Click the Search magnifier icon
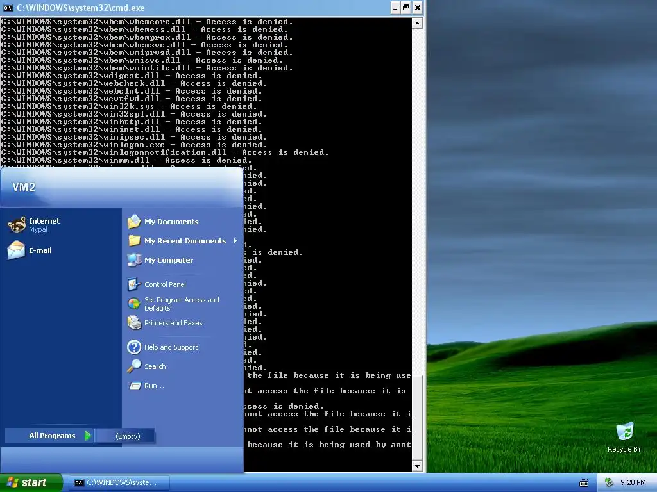The image size is (657, 492). (x=134, y=366)
